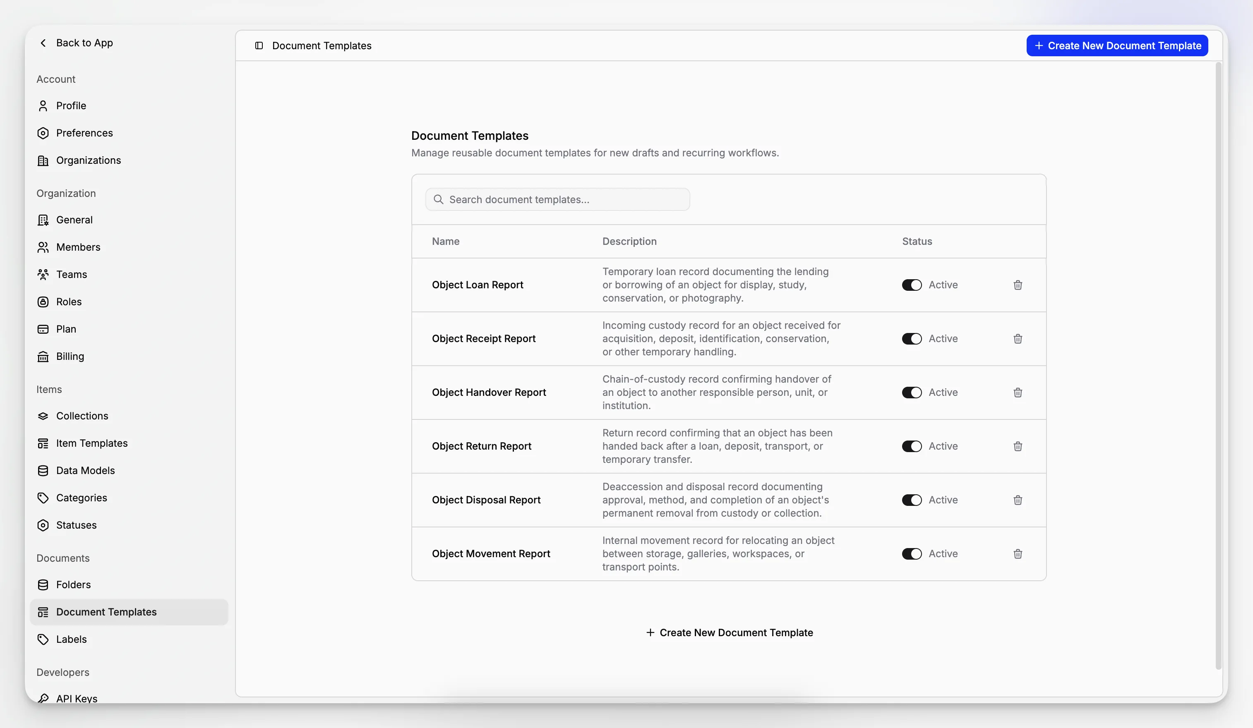The width and height of the screenshot is (1253, 728).
Task: Toggle Active switch for Object Receipt Report
Action: click(x=912, y=339)
